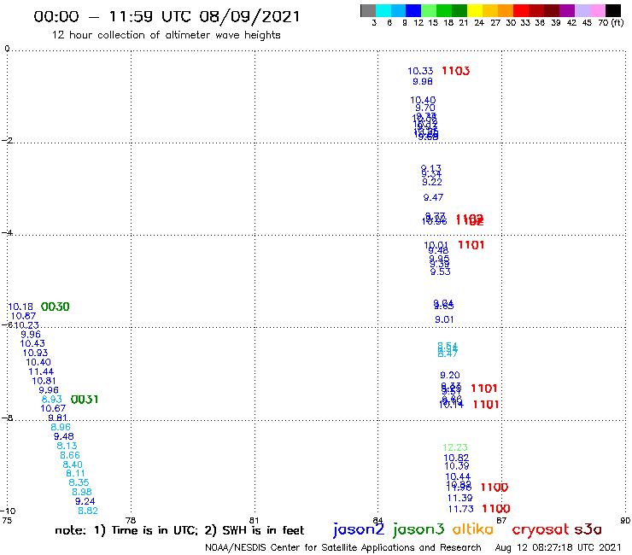Click the light blue value 8.13
The image size is (632, 555).
coord(67,447)
